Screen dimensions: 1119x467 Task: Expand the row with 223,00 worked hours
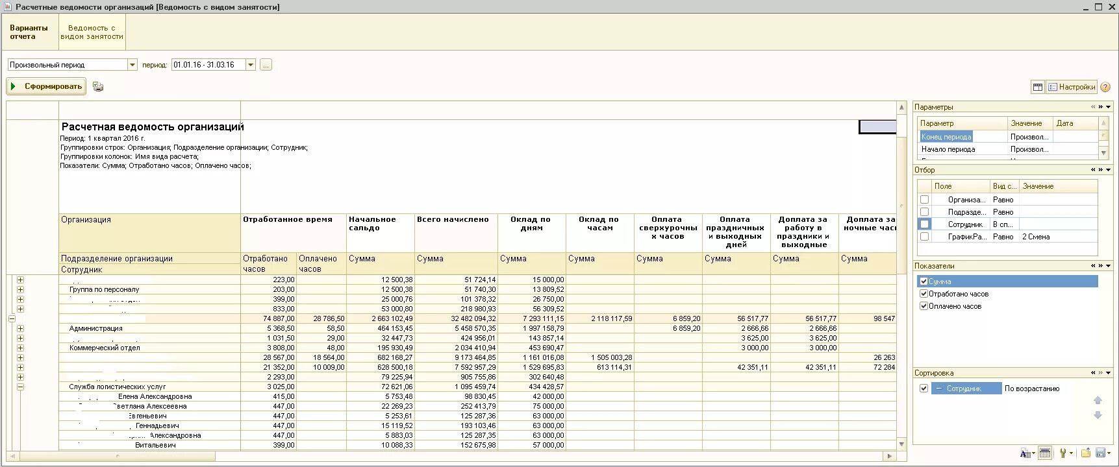click(x=20, y=280)
